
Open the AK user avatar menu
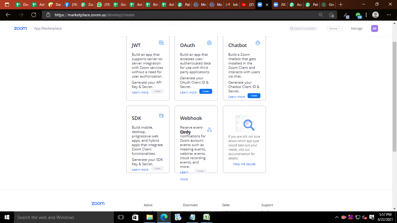pos(375,28)
